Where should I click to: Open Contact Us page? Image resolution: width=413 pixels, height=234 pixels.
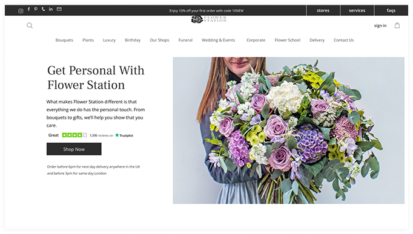click(x=344, y=41)
